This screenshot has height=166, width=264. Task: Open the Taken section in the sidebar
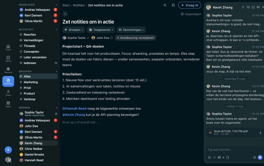point(8,59)
